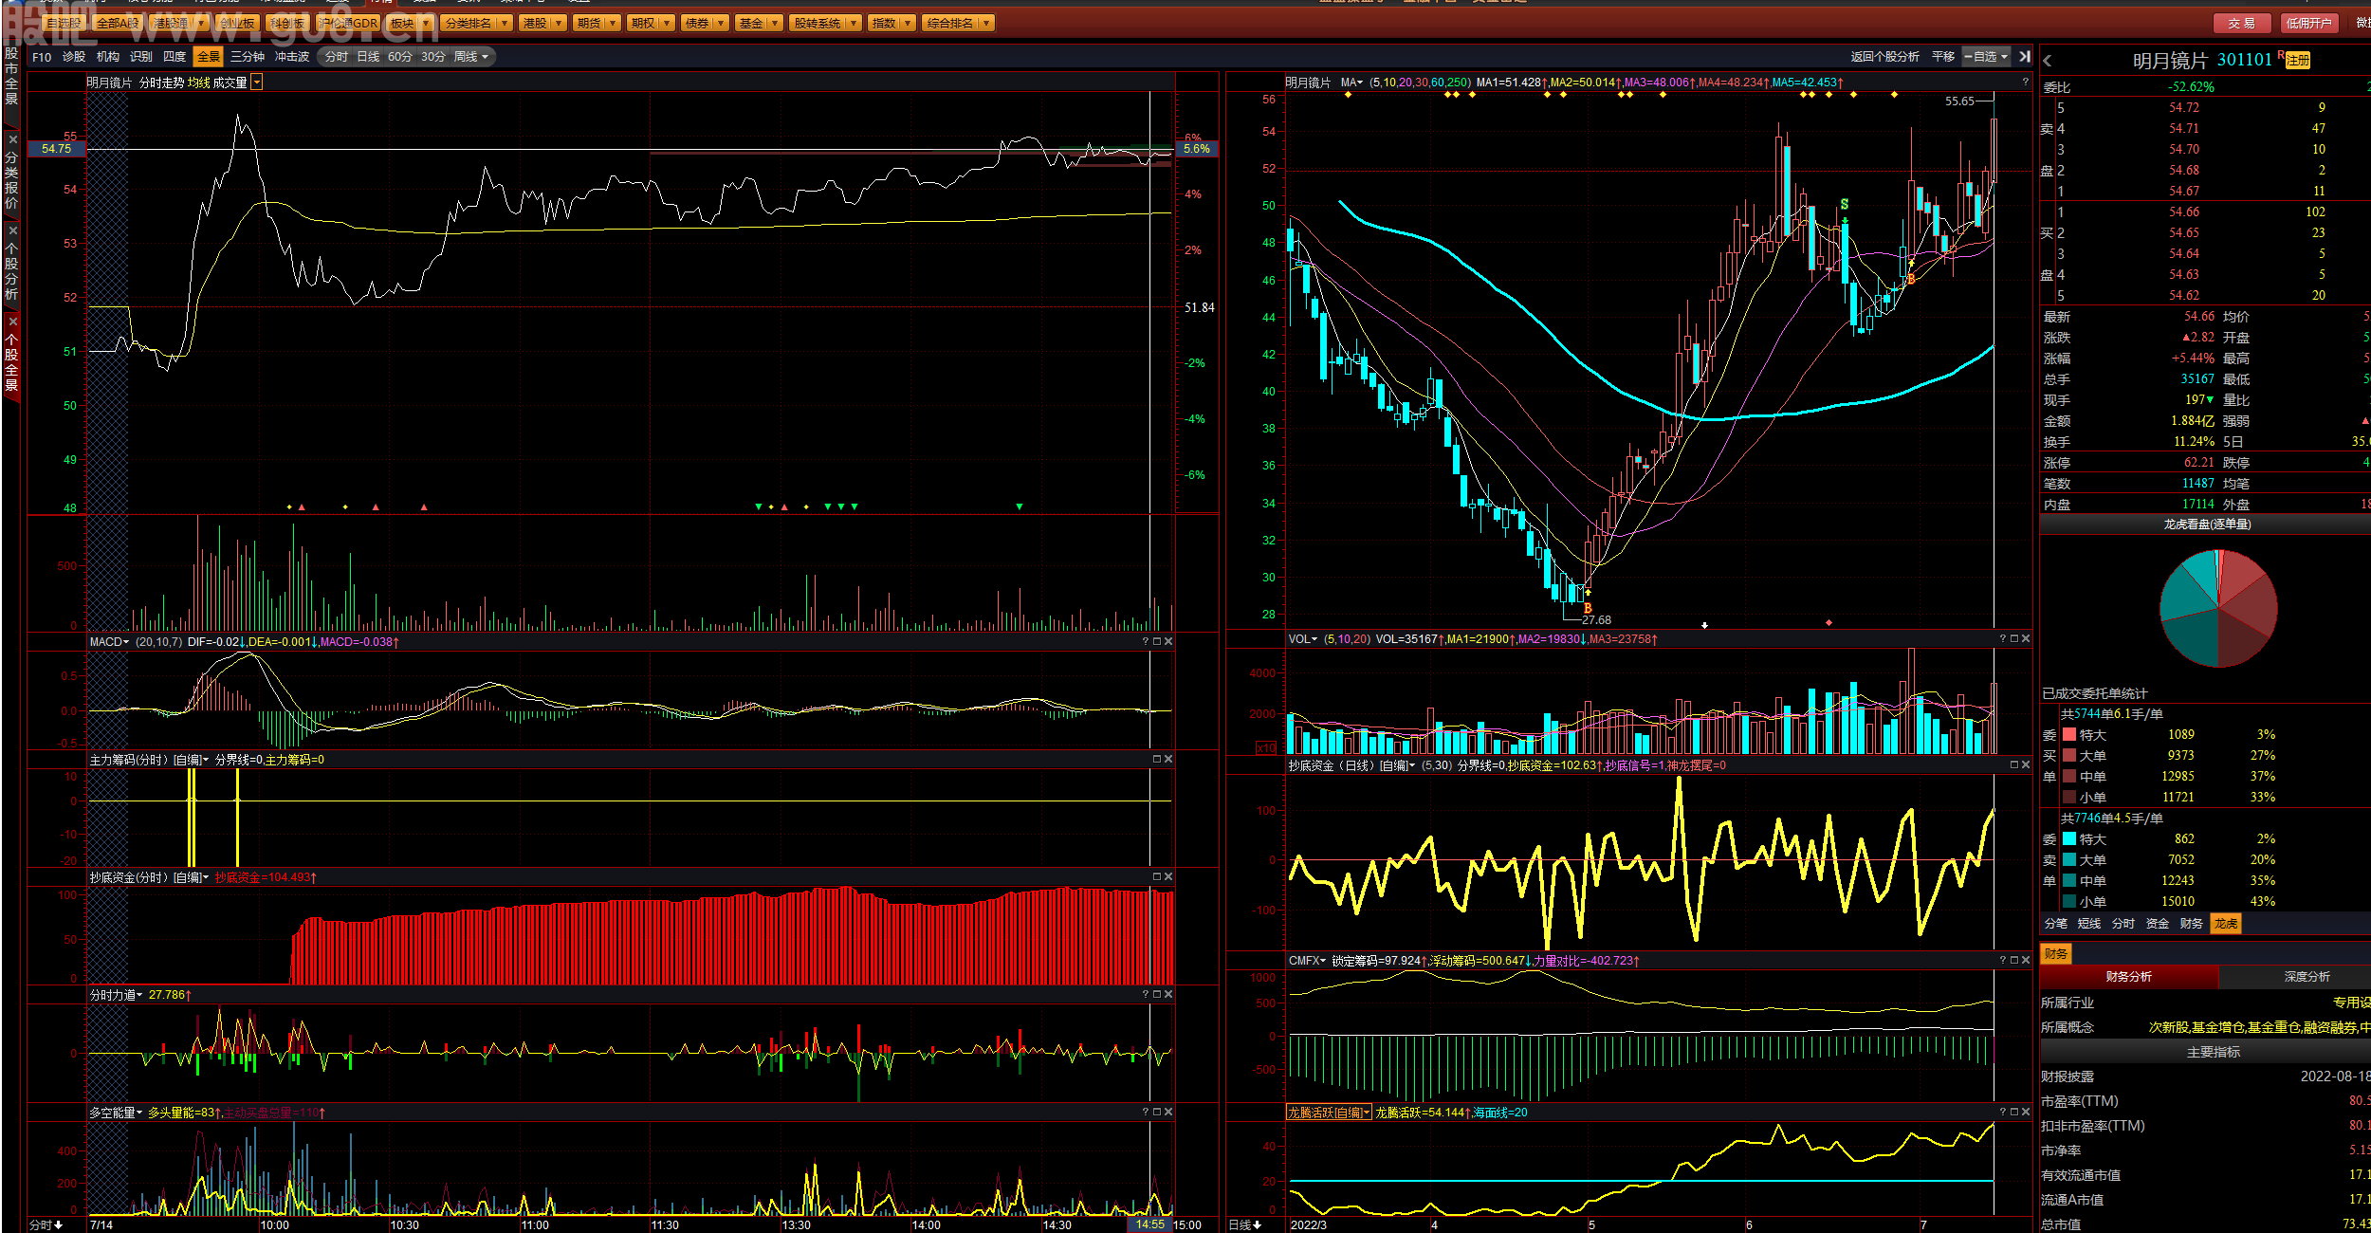Toggle 平移 pan mode
This screenshot has height=1233, width=2371.
click(x=1943, y=57)
